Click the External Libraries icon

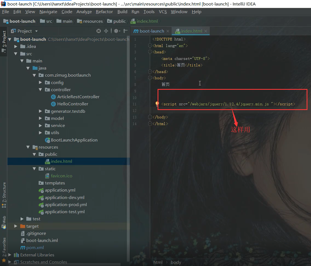[16, 255]
